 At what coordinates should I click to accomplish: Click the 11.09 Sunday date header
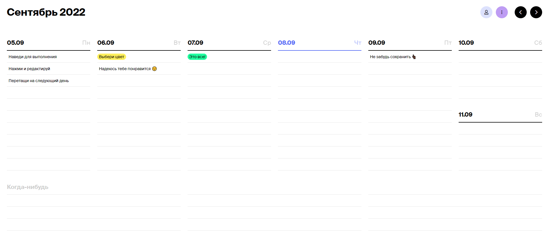[466, 115]
